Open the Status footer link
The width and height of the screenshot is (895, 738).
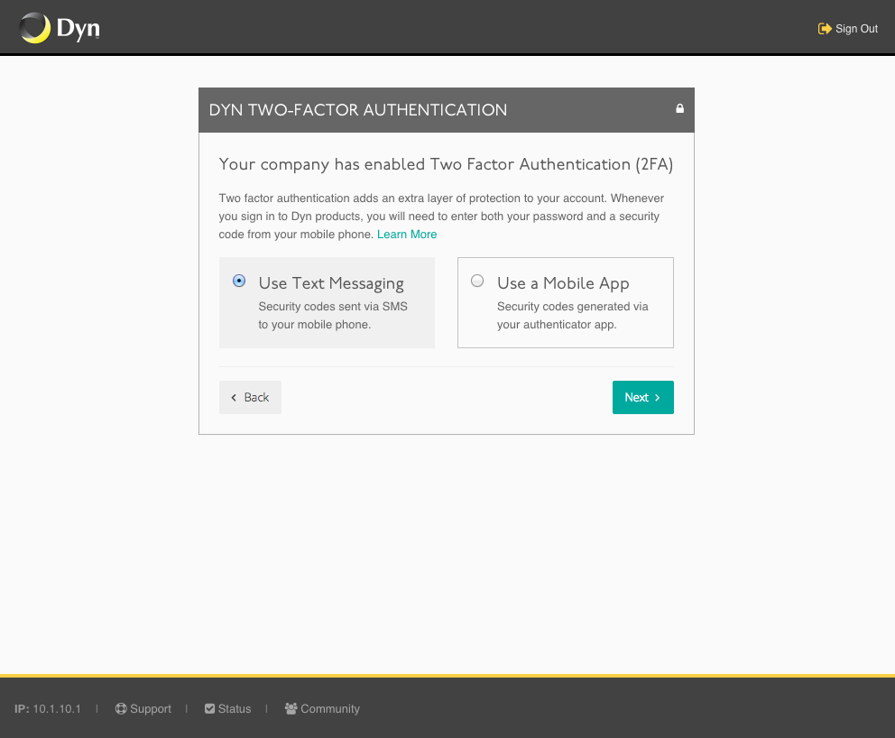click(227, 708)
